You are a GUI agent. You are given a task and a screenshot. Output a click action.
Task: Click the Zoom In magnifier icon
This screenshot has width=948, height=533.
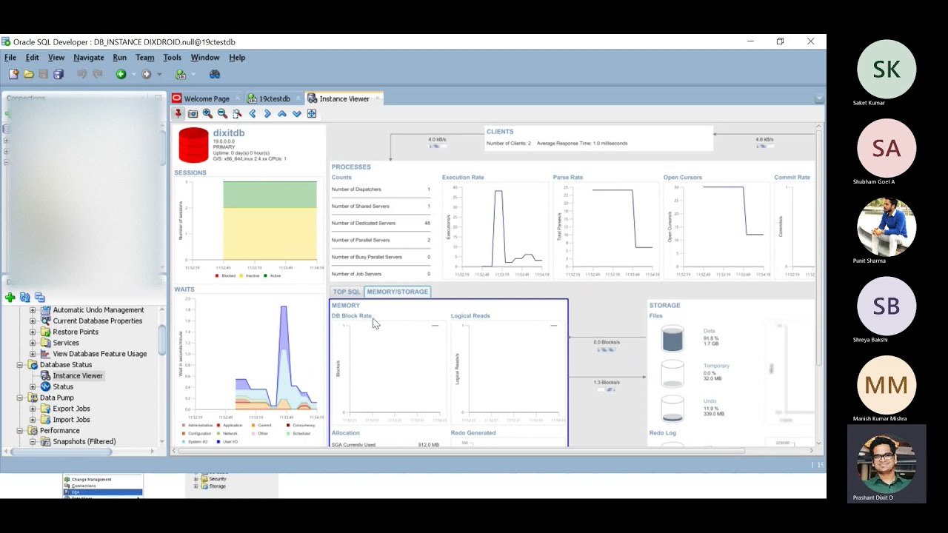point(207,113)
